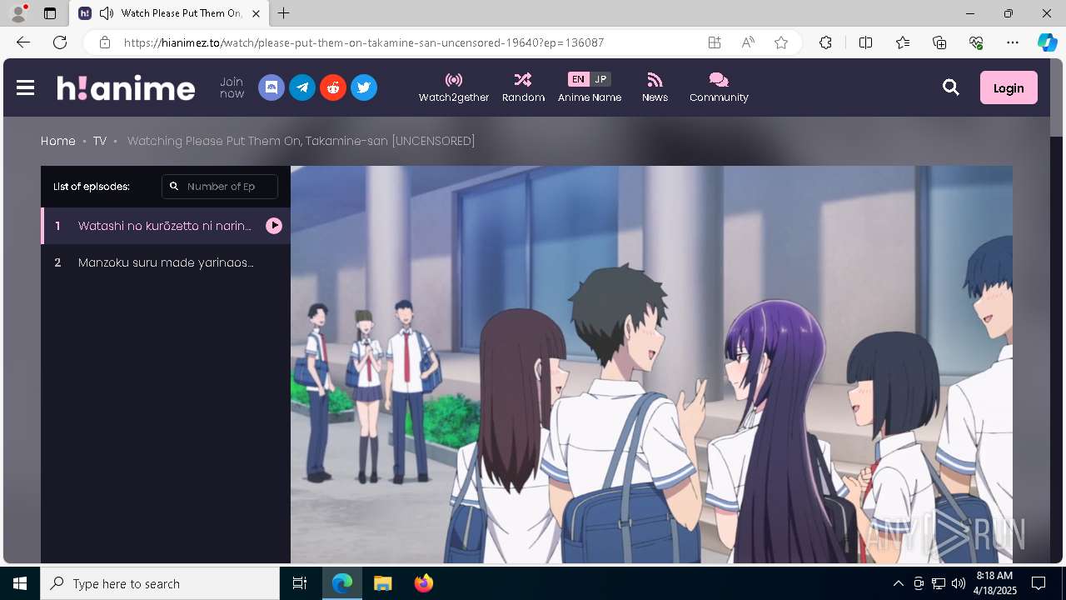The height and width of the screenshot is (600, 1066).
Task: Open the address bar app available icon
Action: click(x=715, y=42)
